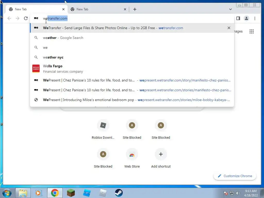Open a new tab with plus button
This screenshot has width=264, height=198.
click(x=135, y=9)
